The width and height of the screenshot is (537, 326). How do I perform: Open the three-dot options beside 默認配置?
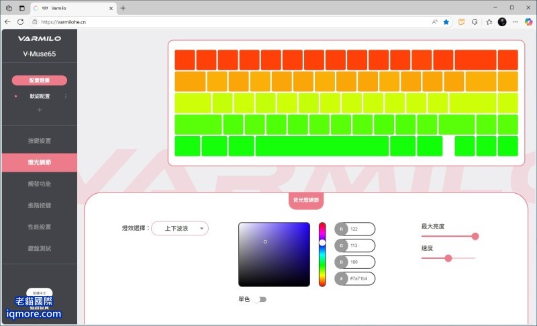pyautogui.click(x=65, y=97)
